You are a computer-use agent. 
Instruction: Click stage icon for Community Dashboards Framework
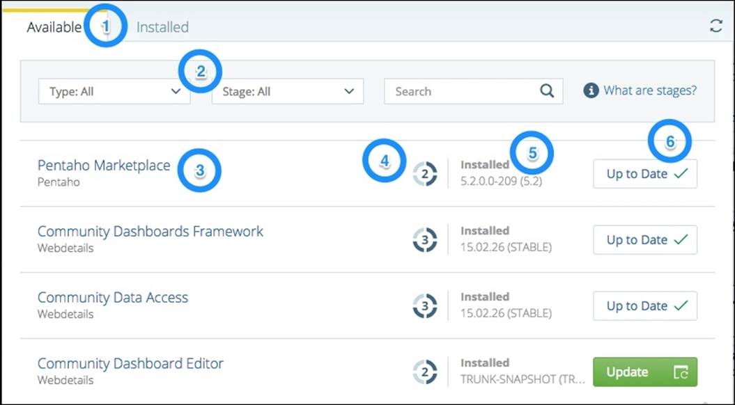coord(425,239)
